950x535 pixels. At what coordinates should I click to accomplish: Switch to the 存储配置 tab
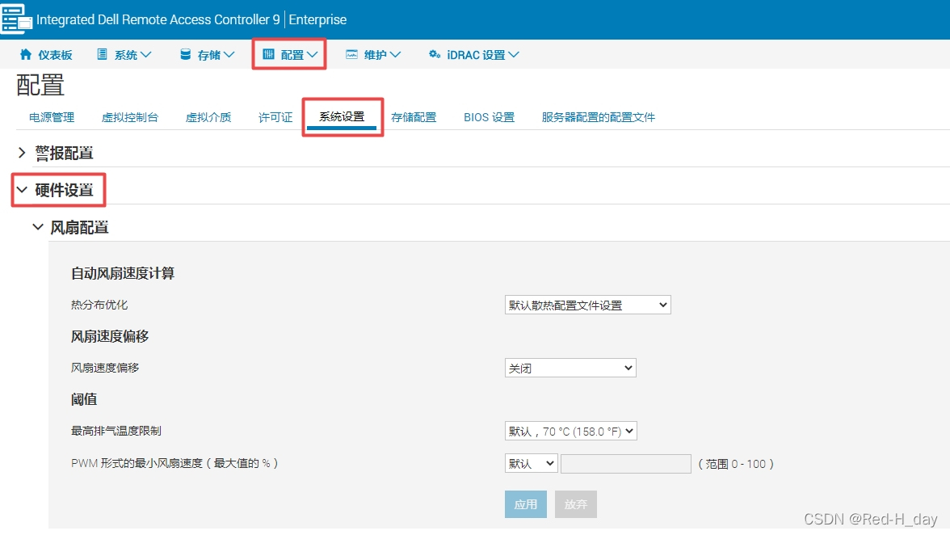[x=414, y=117]
